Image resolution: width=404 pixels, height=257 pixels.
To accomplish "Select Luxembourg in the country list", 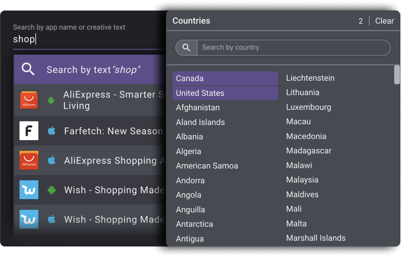I will point(308,107).
